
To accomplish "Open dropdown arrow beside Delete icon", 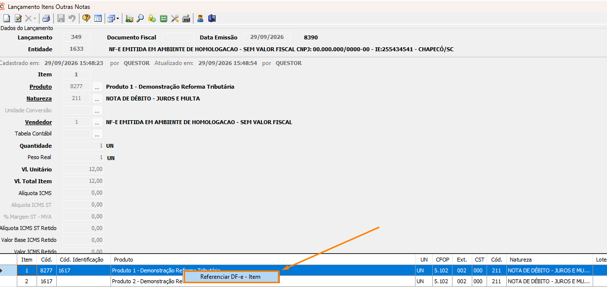I will 35,18.
